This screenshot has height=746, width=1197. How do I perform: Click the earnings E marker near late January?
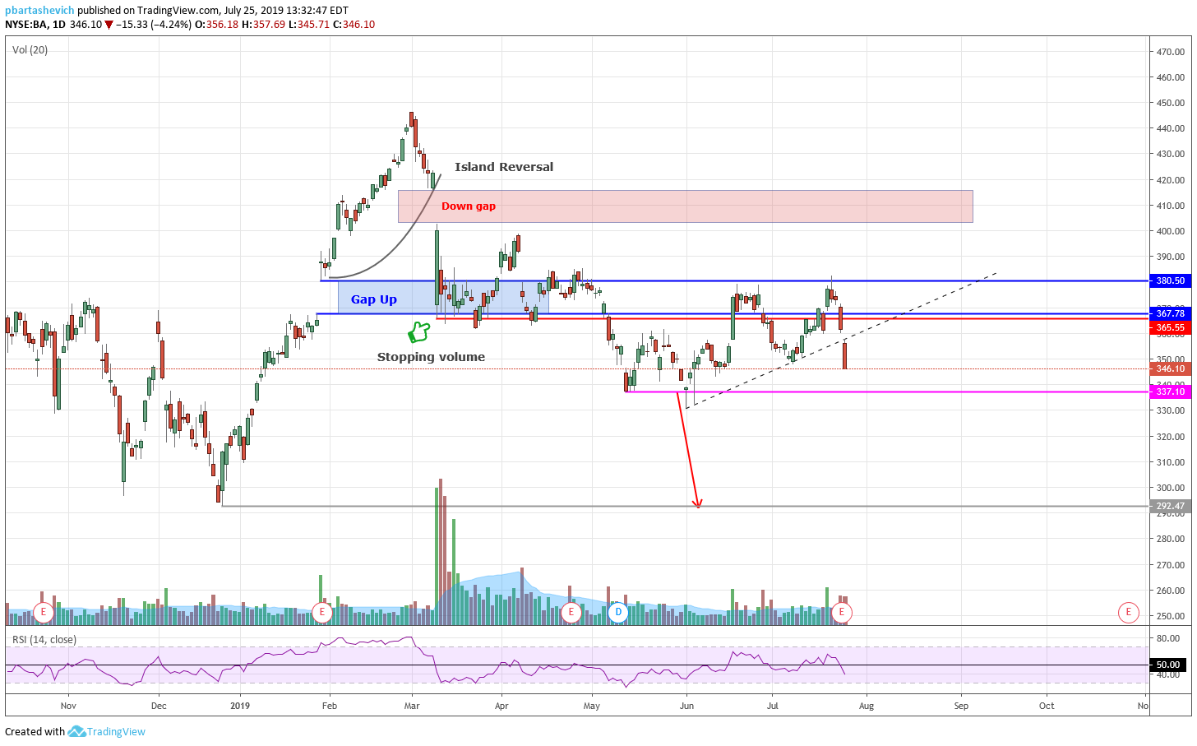(x=322, y=612)
